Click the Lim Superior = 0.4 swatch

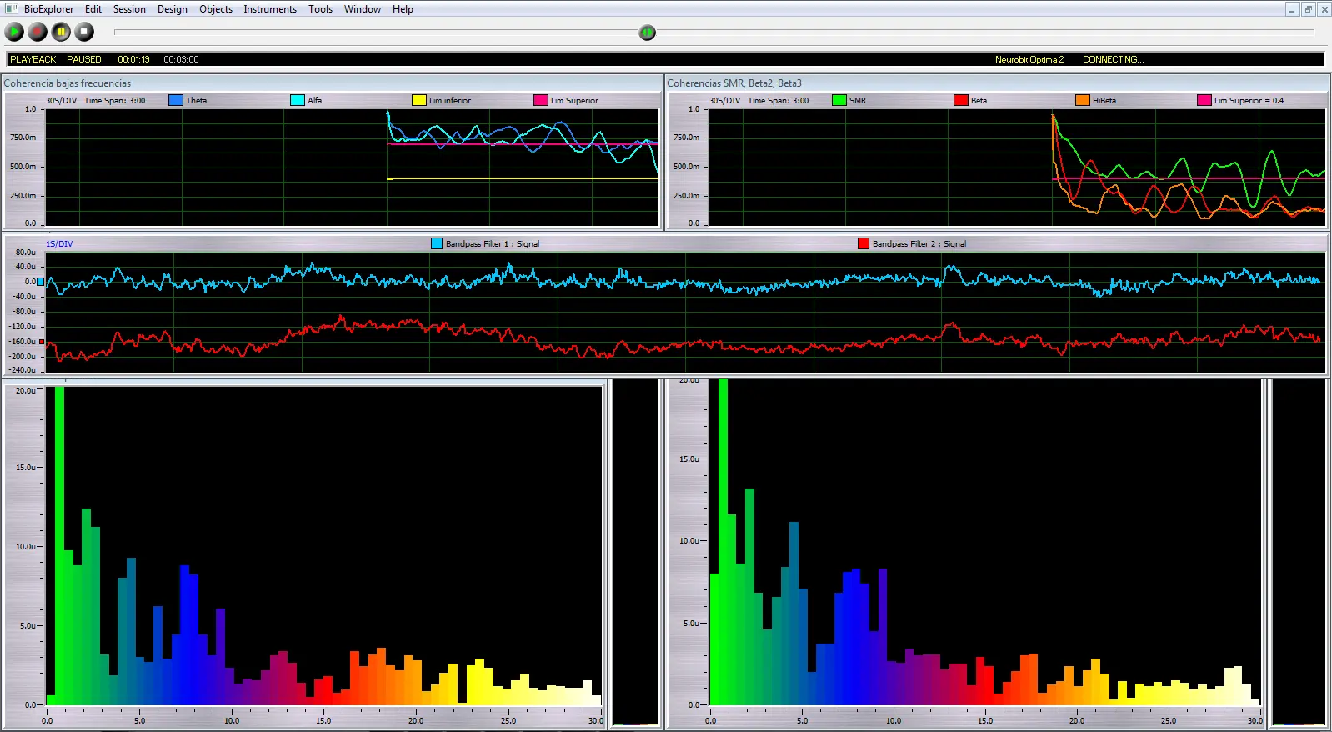(x=1204, y=100)
